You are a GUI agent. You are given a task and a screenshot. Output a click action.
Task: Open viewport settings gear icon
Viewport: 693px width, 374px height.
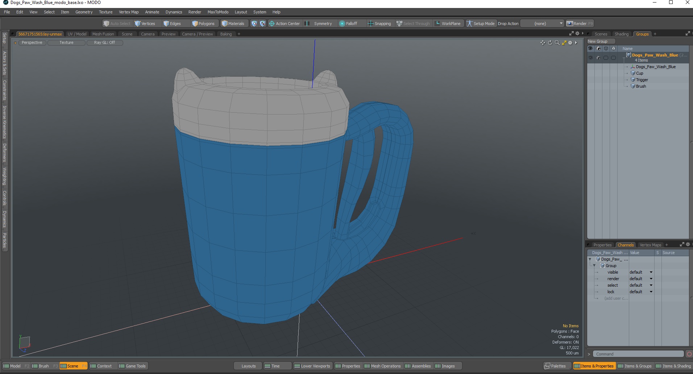coord(570,43)
